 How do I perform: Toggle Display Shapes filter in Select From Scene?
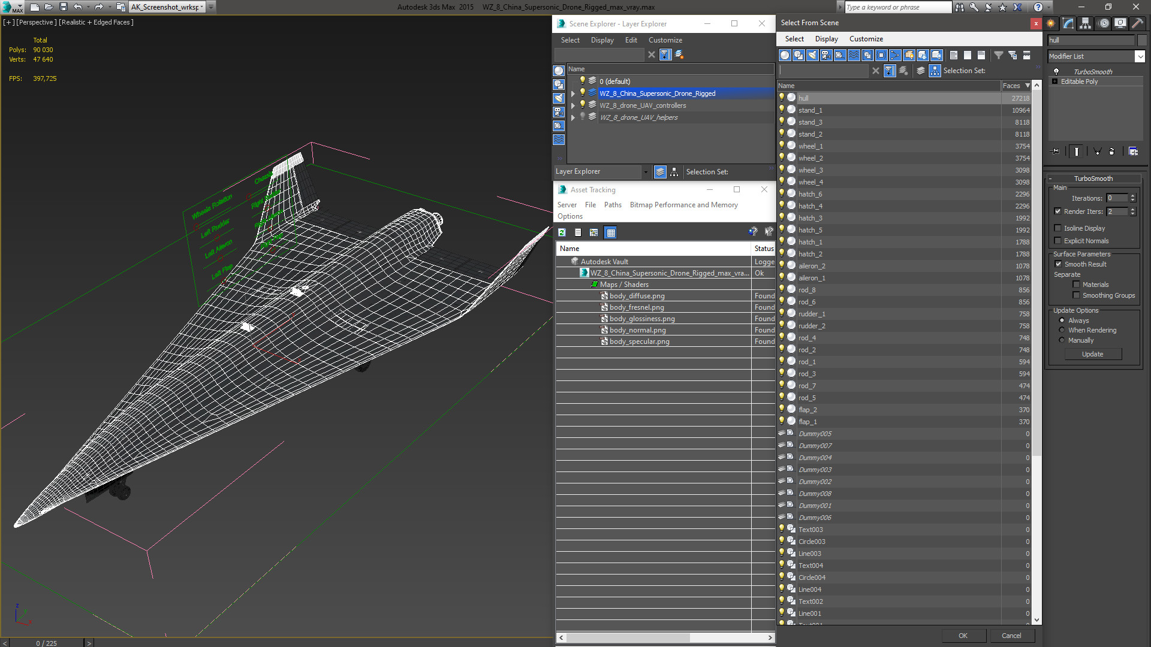point(799,55)
